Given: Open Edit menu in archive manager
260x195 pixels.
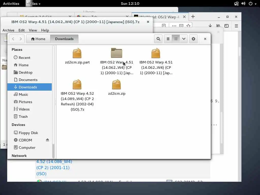Looking at the screenshot, I should click(x=22, y=30).
